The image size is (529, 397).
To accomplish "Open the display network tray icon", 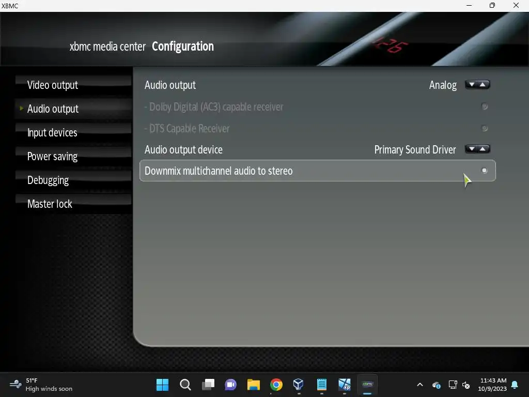I will click(x=453, y=385).
